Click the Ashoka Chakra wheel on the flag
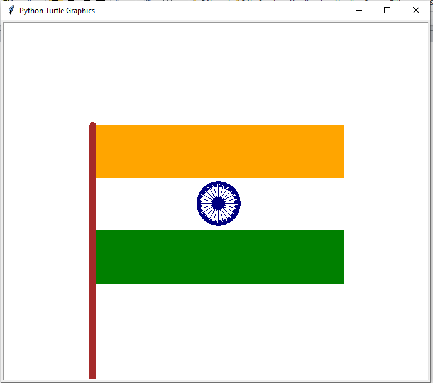Viewport: 433px width, 383px height. pyautogui.click(x=219, y=203)
